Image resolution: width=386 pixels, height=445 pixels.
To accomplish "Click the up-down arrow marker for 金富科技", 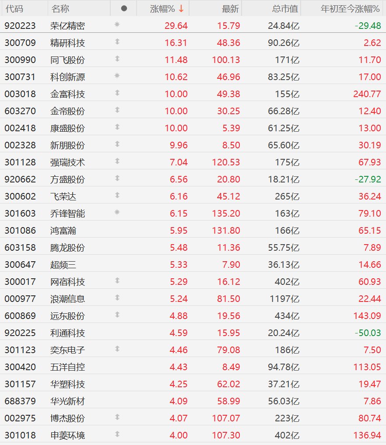I will (117, 93).
